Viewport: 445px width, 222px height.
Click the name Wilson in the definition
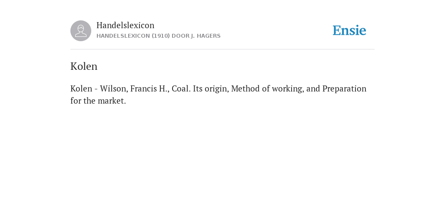tap(114, 88)
